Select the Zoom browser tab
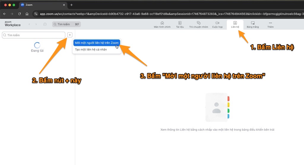 (43, 5)
